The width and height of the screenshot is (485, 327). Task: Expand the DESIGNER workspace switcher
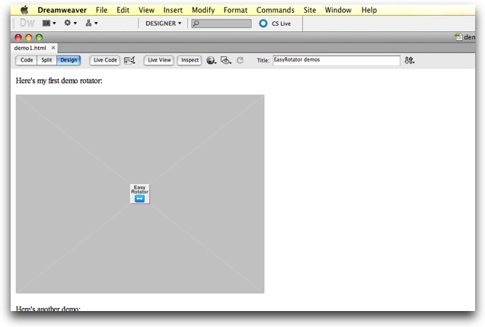point(163,24)
